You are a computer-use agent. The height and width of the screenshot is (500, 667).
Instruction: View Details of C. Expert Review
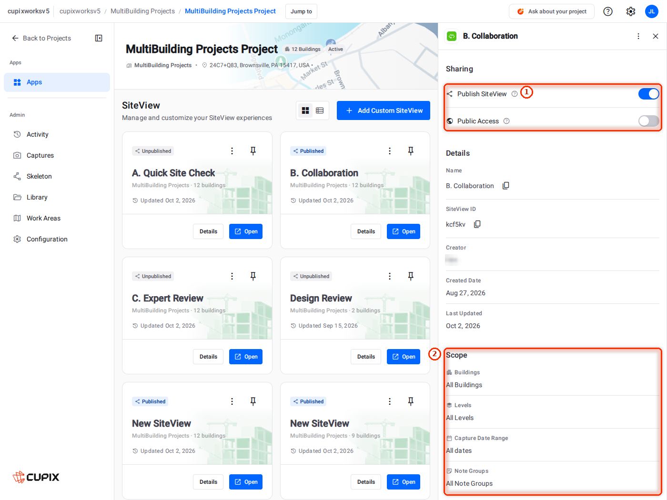(208, 357)
